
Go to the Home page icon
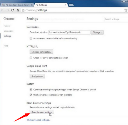[x=18, y=10]
